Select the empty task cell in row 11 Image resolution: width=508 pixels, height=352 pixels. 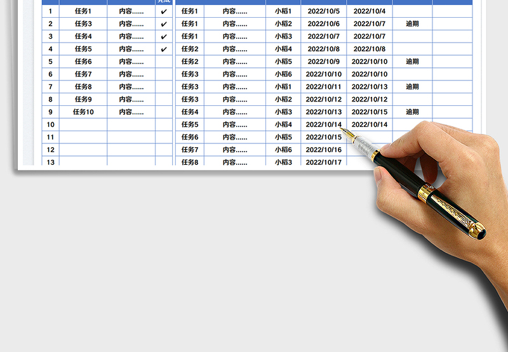[83, 137]
